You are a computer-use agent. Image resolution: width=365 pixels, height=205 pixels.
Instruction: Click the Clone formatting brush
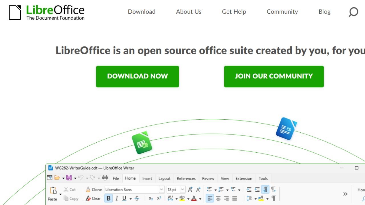[88, 189]
